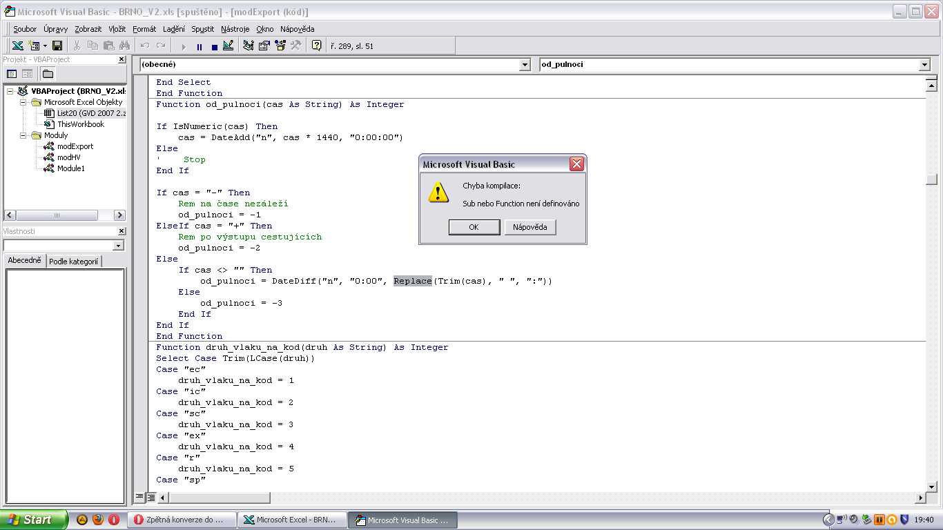Screen dimensions: 943x530
Task: Toggle Folders view in Project panel
Action: 48,74
